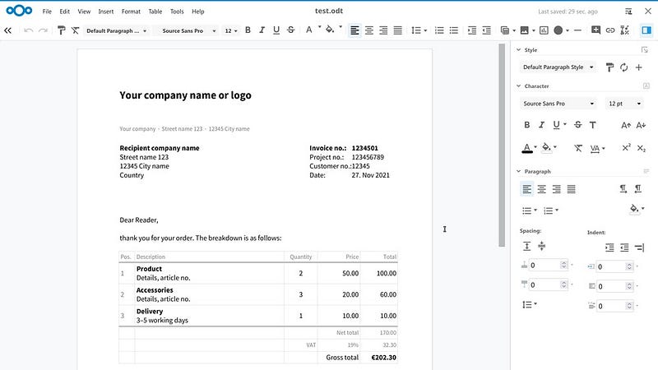Open Source Sans Pro font dropdown in toolbar
This screenshot has height=370, width=658.
pos(187,30)
